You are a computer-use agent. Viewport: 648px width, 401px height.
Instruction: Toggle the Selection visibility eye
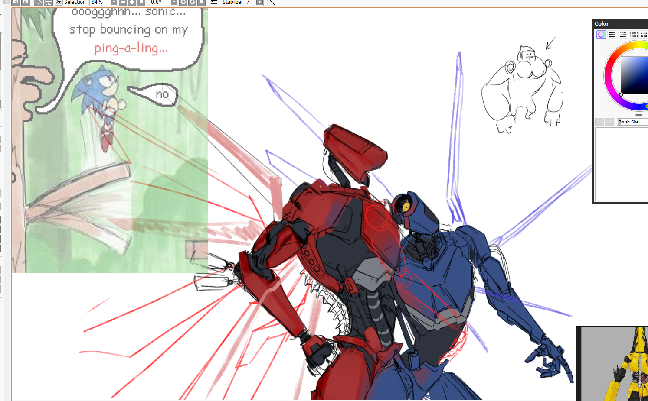59,2
